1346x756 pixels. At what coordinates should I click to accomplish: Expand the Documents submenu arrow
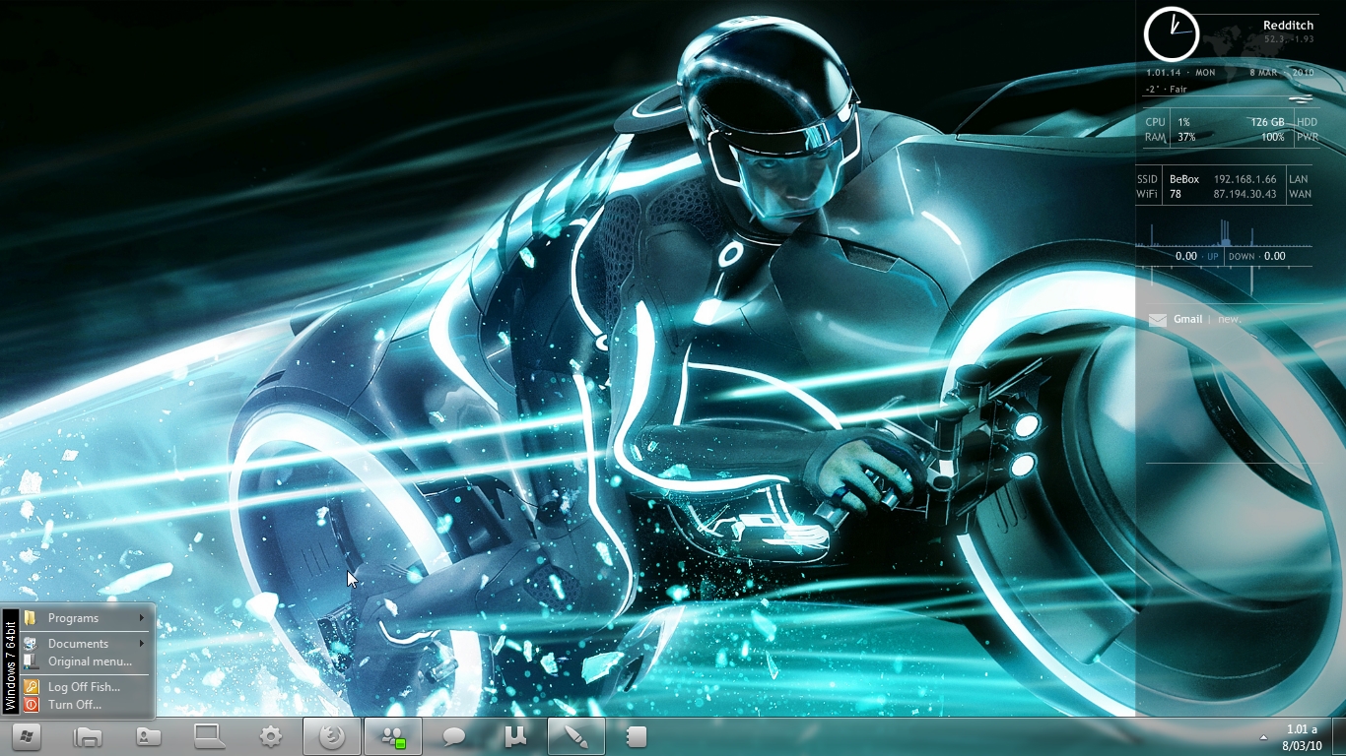pyautogui.click(x=142, y=644)
